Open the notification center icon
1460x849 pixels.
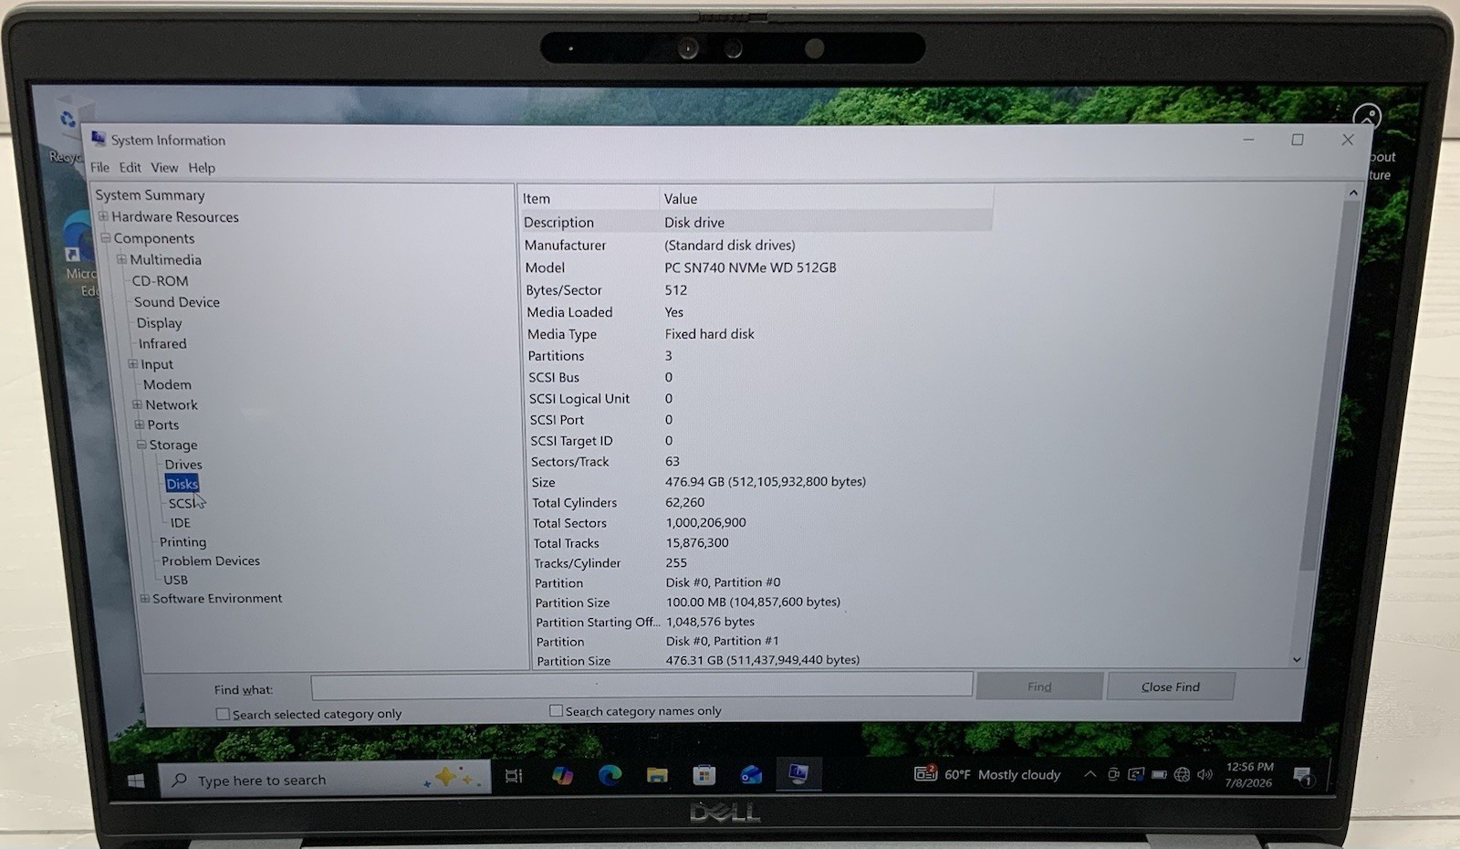coord(1303,777)
